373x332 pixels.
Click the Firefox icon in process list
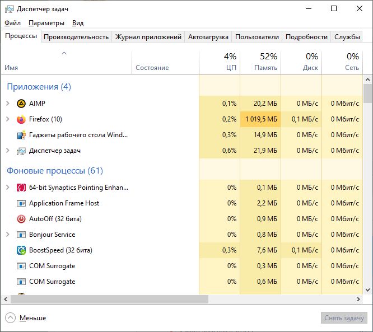coord(21,119)
